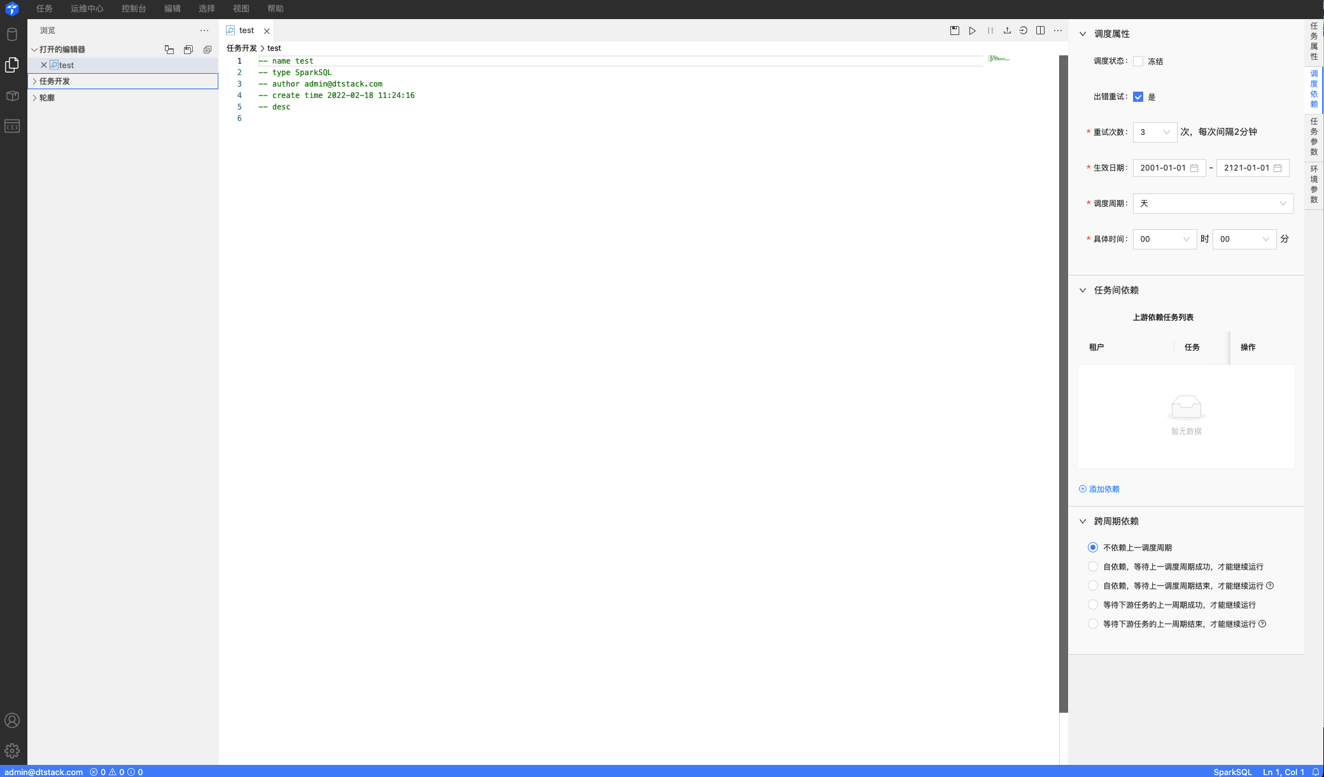Click the 添加依赖 link
The image size is (1324, 777).
(1099, 489)
